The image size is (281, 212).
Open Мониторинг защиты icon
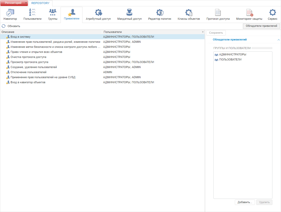pos(249,12)
